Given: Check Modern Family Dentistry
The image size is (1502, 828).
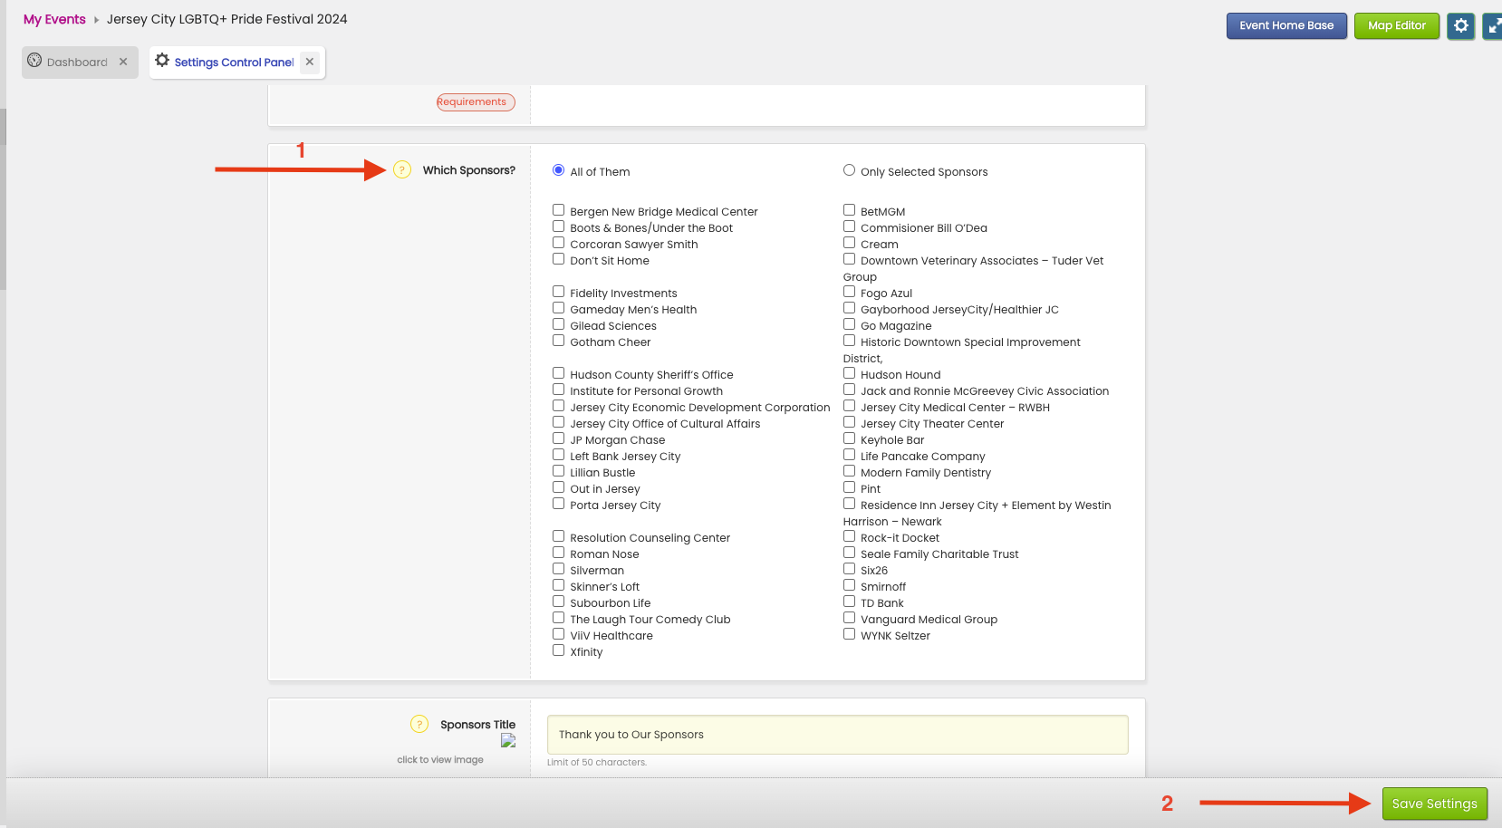Looking at the screenshot, I should pos(849,471).
